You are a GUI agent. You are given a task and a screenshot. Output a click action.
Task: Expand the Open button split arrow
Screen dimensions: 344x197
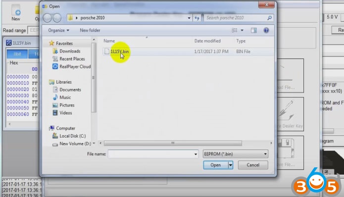click(x=231, y=165)
